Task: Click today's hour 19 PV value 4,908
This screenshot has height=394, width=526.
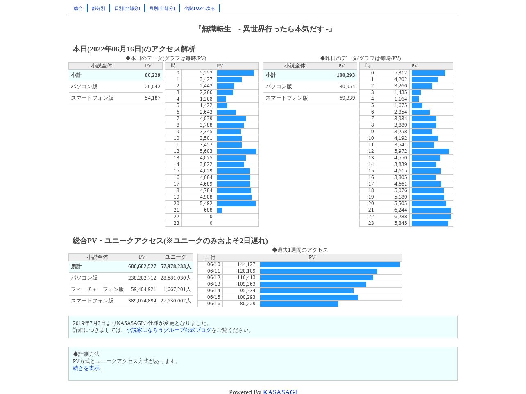Action: click(206, 197)
